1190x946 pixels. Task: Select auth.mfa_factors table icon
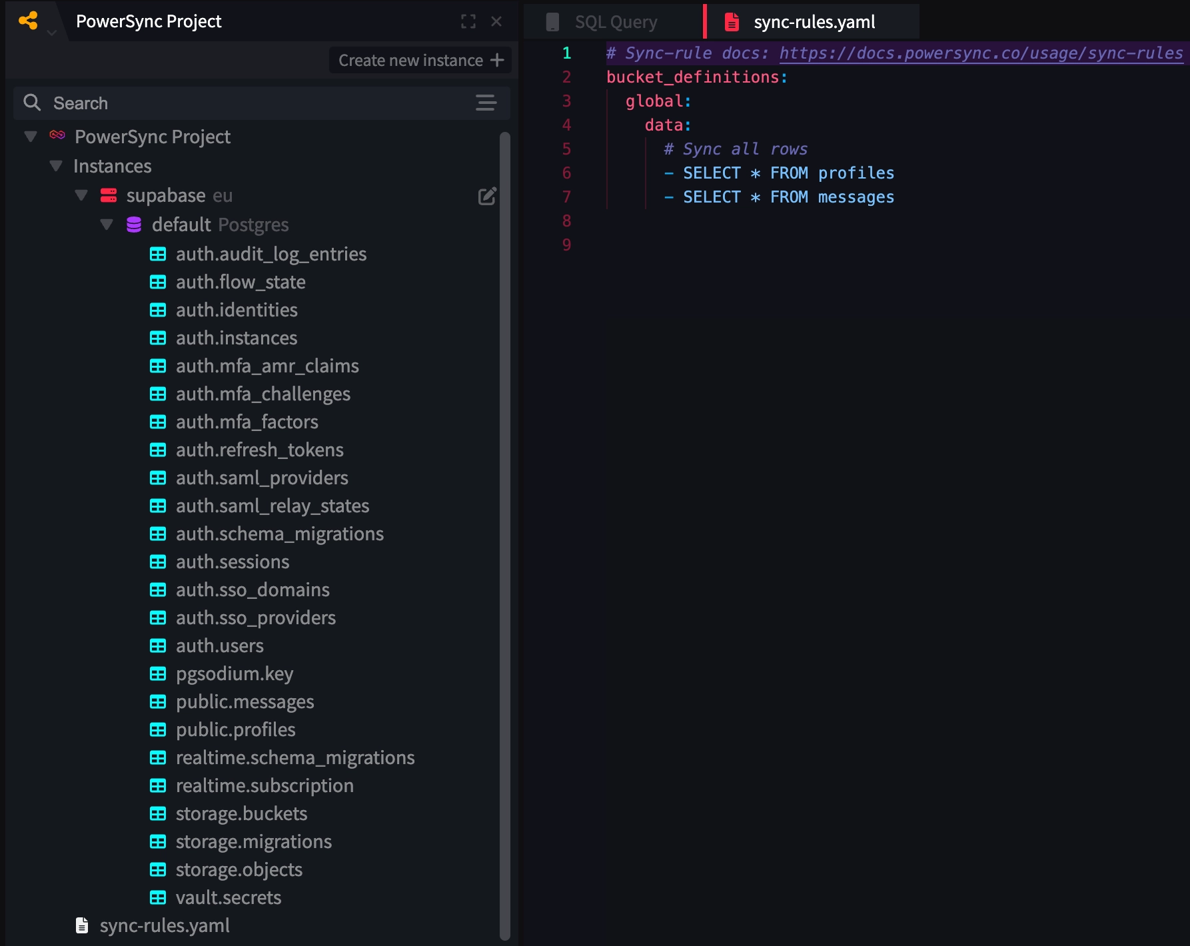[158, 422]
